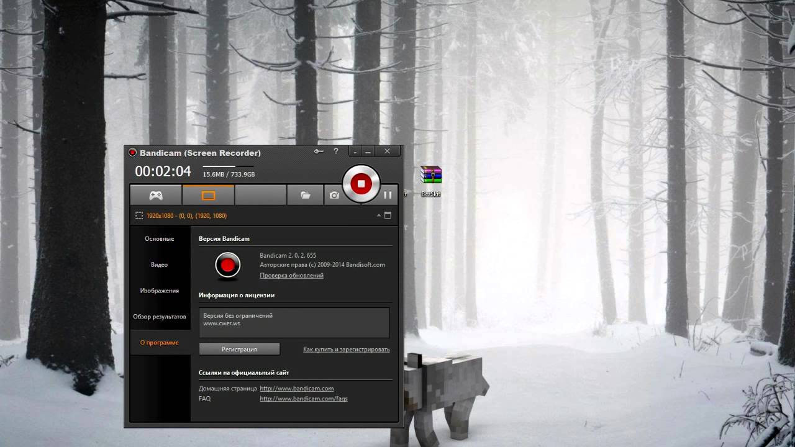Pause the recording

pyautogui.click(x=388, y=195)
